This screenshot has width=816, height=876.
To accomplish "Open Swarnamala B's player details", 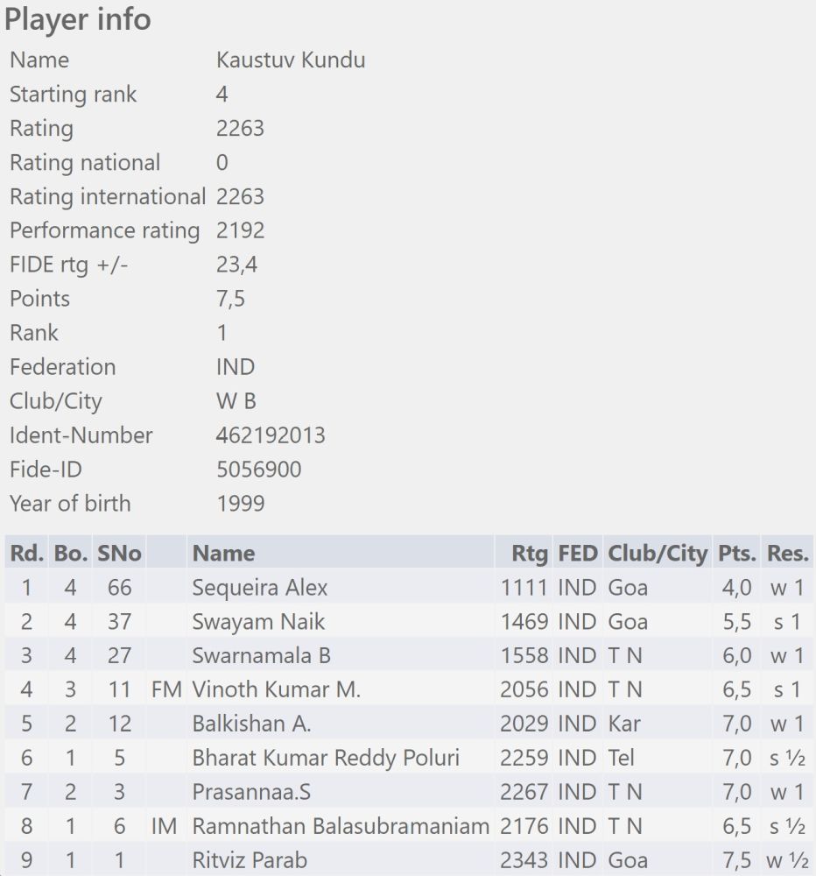I will tap(261, 656).
